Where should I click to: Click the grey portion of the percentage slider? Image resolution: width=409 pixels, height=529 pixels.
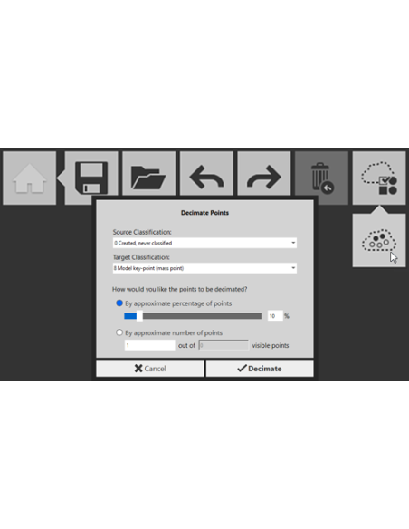click(x=202, y=316)
